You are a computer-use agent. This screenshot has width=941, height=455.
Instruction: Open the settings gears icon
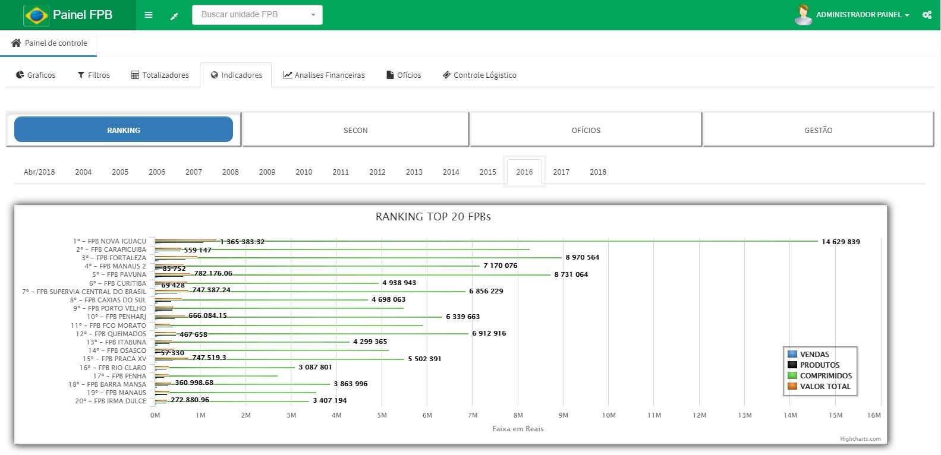click(x=927, y=15)
